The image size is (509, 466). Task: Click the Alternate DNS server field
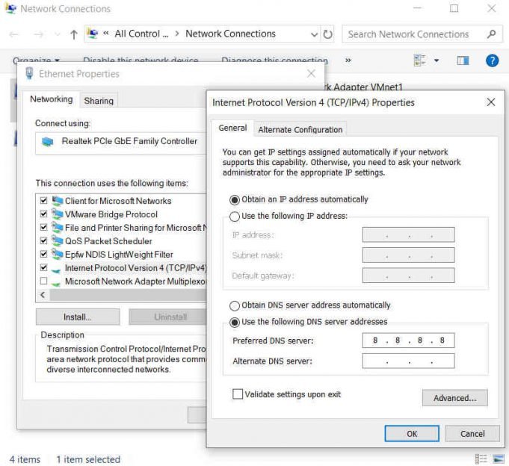(x=408, y=361)
